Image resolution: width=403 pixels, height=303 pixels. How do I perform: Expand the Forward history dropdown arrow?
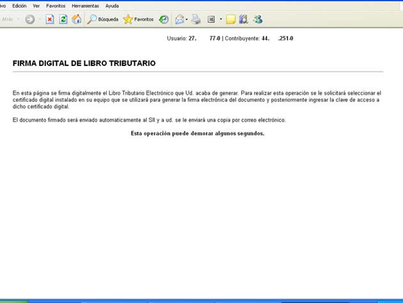coord(40,19)
